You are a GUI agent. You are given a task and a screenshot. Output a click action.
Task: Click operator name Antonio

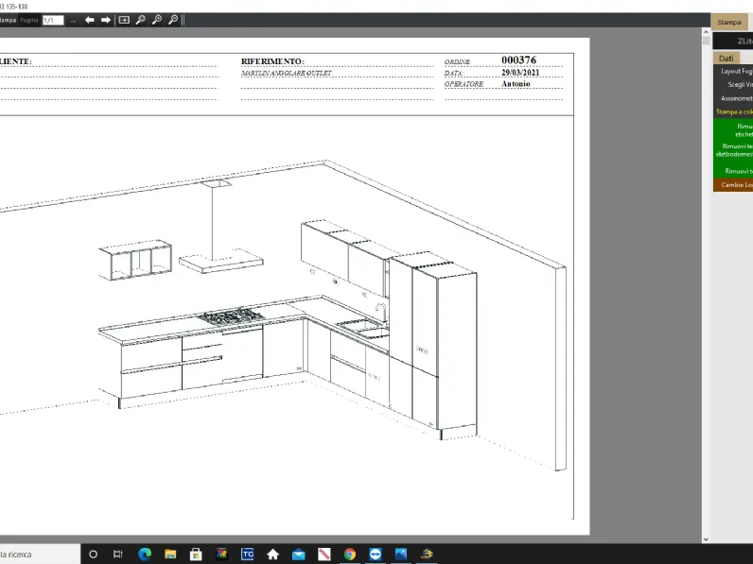(516, 84)
